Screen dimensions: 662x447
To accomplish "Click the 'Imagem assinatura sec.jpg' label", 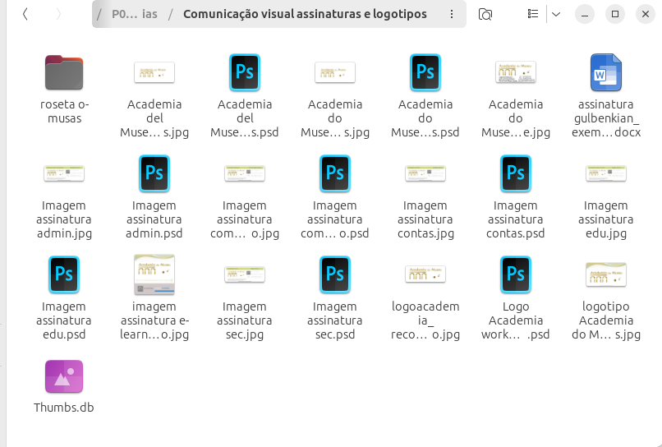I will (x=245, y=320).
